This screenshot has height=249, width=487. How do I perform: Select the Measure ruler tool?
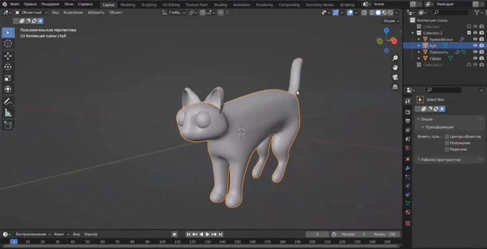click(8, 113)
